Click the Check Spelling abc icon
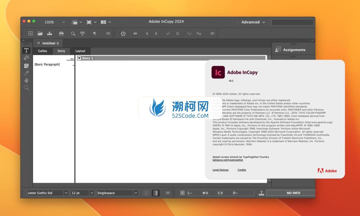 tap(82, 33)
